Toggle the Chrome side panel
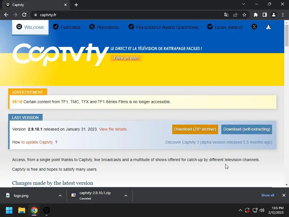This screenshot has height=217, width=289. 265,15
